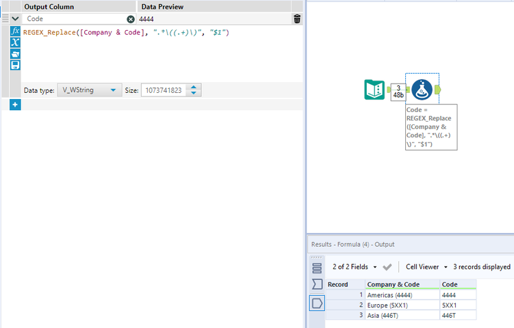Screen dimensions: 514x328
Task: Open the X columns and constants icon
Action: pos(15,42)
